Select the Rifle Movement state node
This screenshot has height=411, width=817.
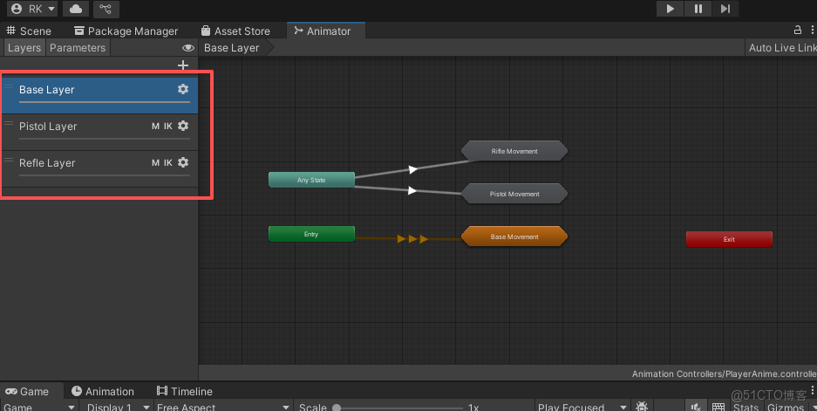[514, 151]
